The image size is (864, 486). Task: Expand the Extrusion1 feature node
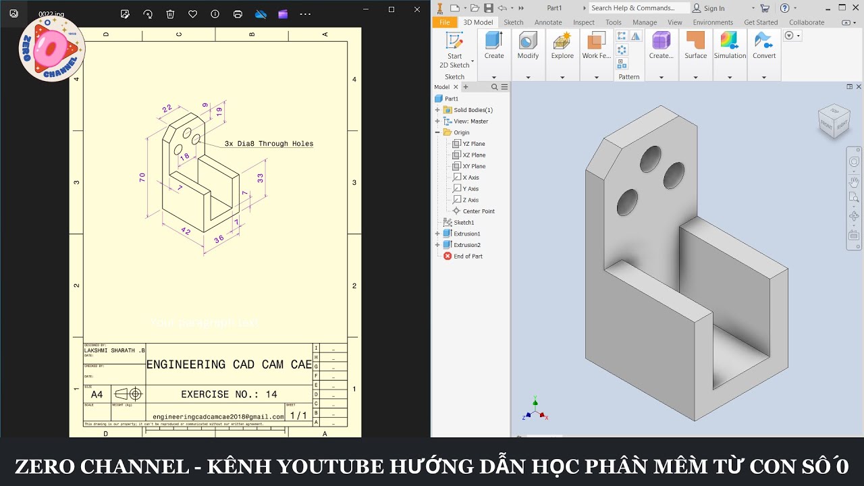click(437, 234)
